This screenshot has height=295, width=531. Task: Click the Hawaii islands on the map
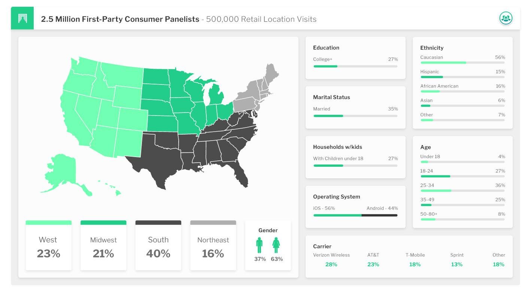(x=112, y=189)
